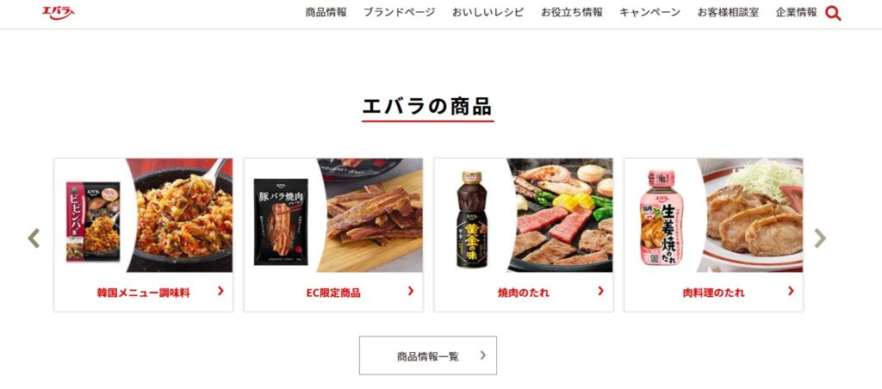Open the ブランドページ menu
The height and width of the screenshot is (389, 882).
click(400, 12)
